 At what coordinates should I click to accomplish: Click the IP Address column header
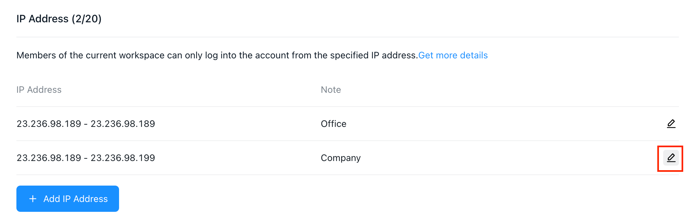click(x=39, y=90)
